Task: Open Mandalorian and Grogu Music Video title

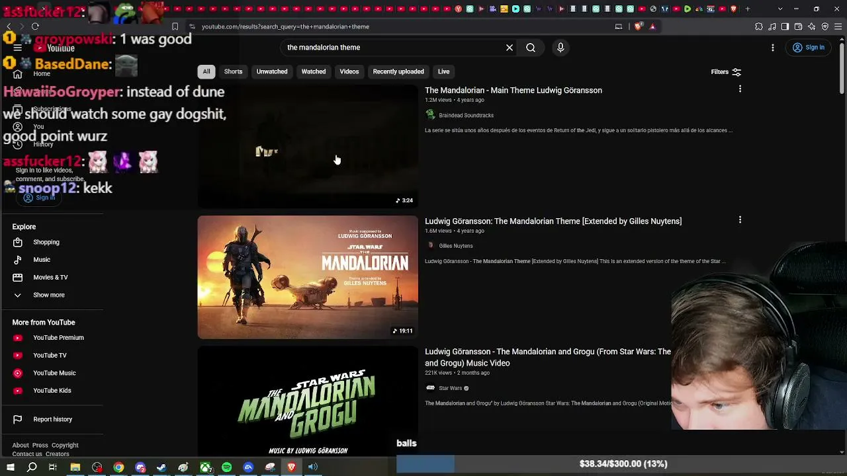Action: pyautogui.click(x=548, y=357)
